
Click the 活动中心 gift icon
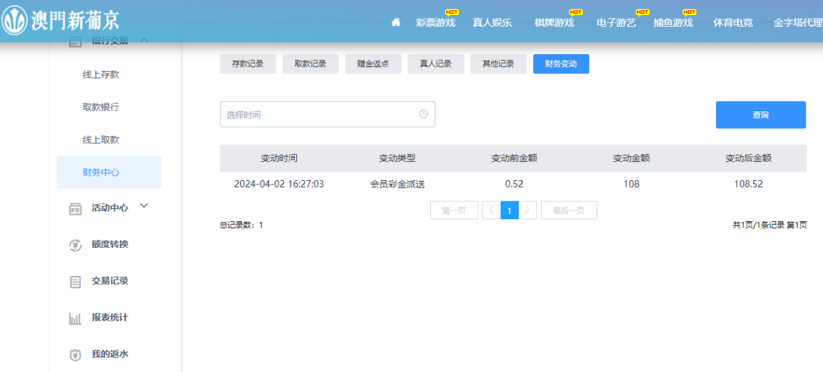coord(75,208)
